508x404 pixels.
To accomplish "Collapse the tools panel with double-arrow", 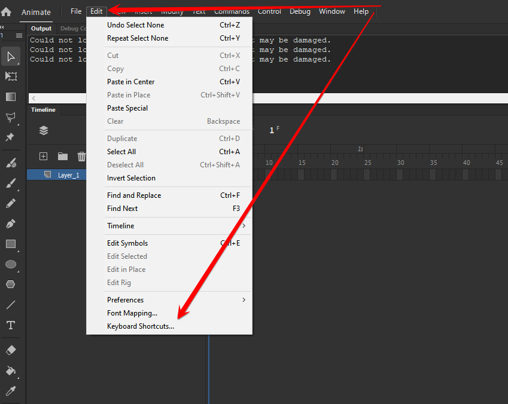I will tap(2, 27).
